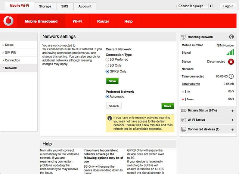
Task: Click the Wi-Fi Status signal icon
Action: 183,120
